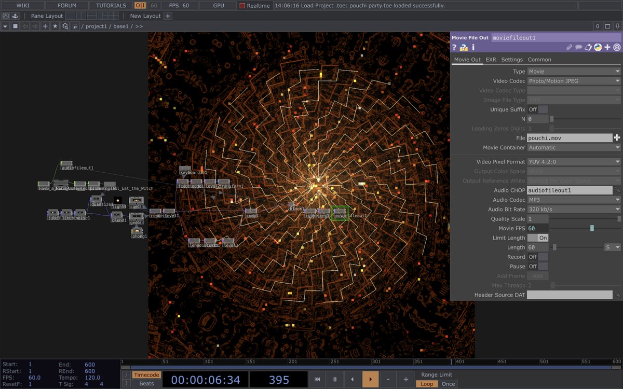The width and height of the screenshot is (623, 389).
Task: Open the WIKI menu button
Action: tap(22, 6)
